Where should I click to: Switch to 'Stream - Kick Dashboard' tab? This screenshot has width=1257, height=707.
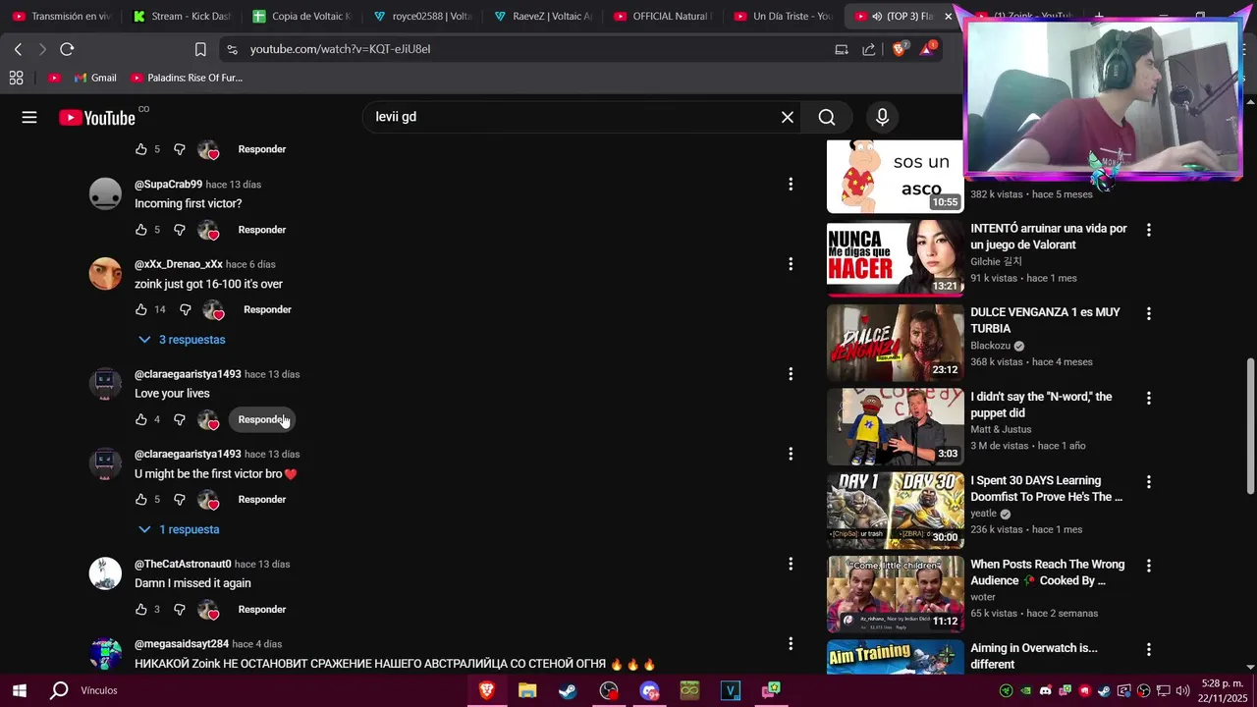tap(182, 16)
